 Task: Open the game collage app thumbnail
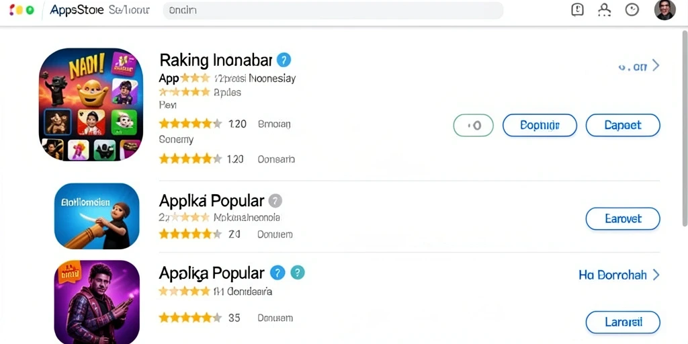(x=91, y=104)
